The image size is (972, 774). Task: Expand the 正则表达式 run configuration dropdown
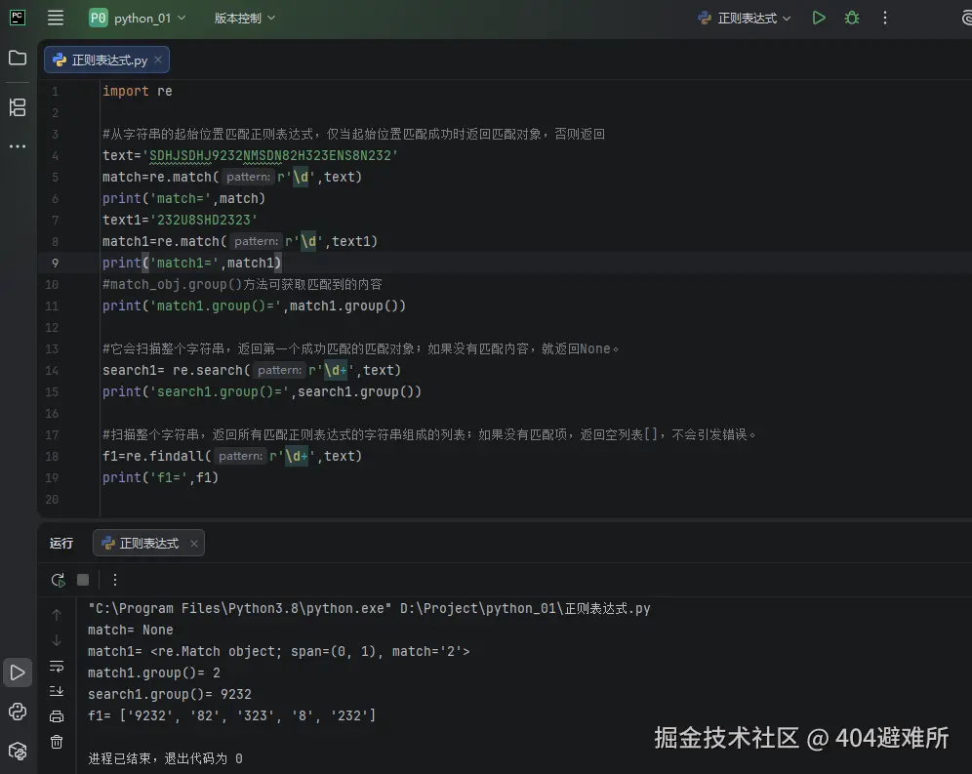744,18
